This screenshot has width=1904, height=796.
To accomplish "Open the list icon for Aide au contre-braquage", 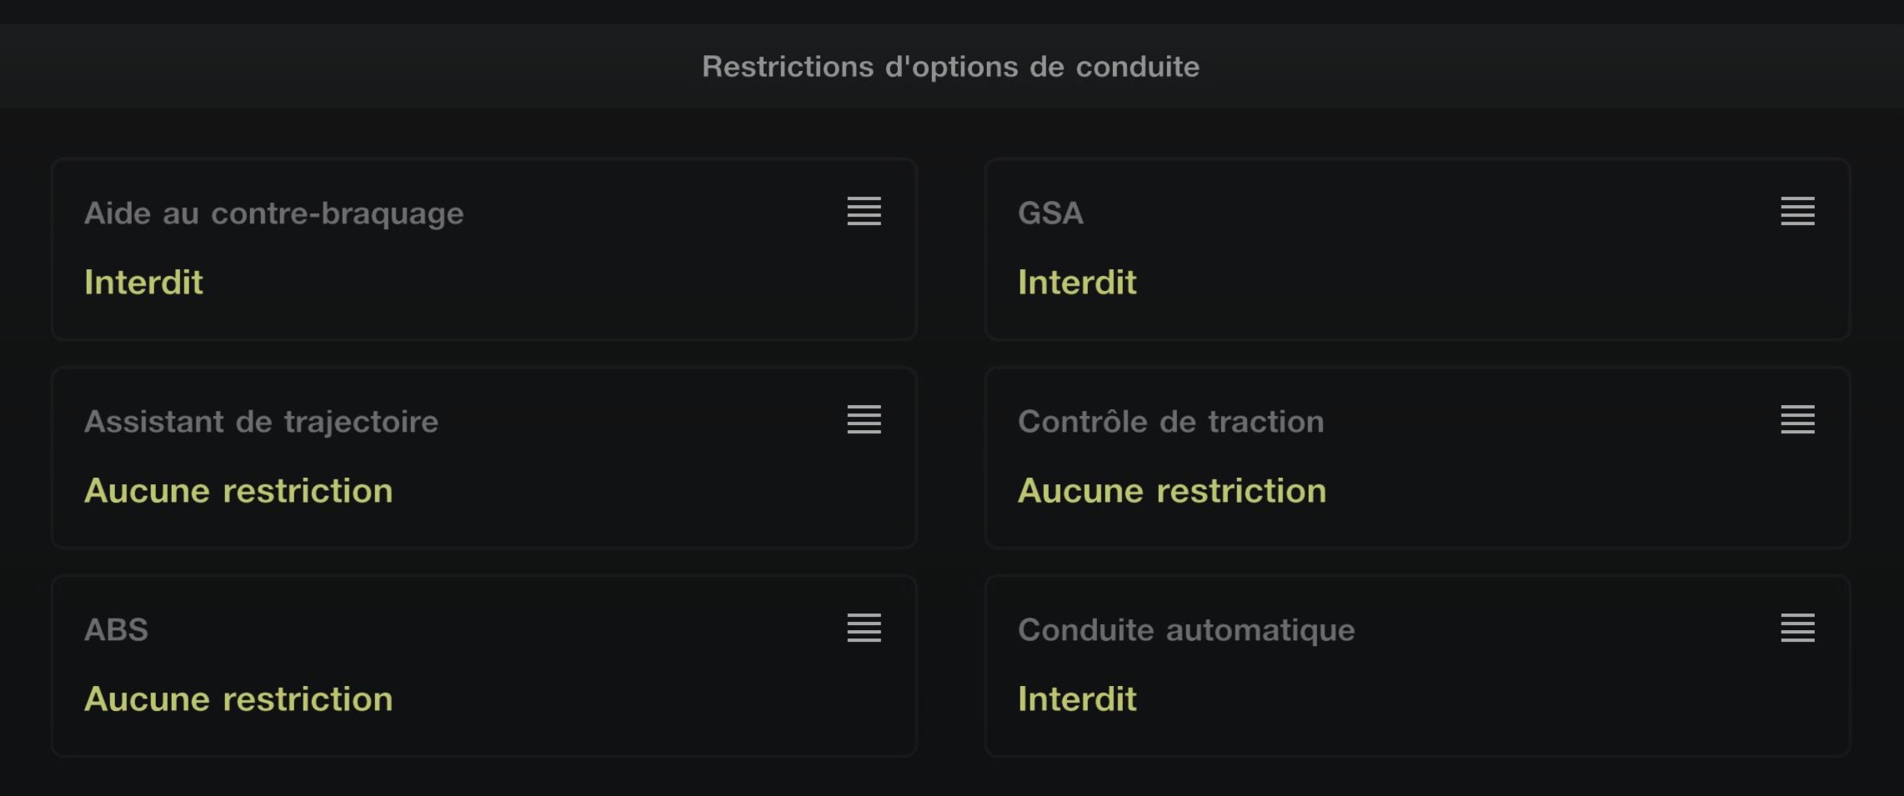I will (x=864, y=211).
